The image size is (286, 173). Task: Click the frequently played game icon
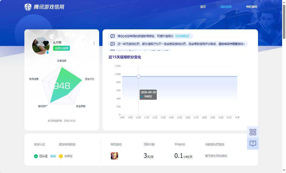pyautogui.click(x=114, y=156)
